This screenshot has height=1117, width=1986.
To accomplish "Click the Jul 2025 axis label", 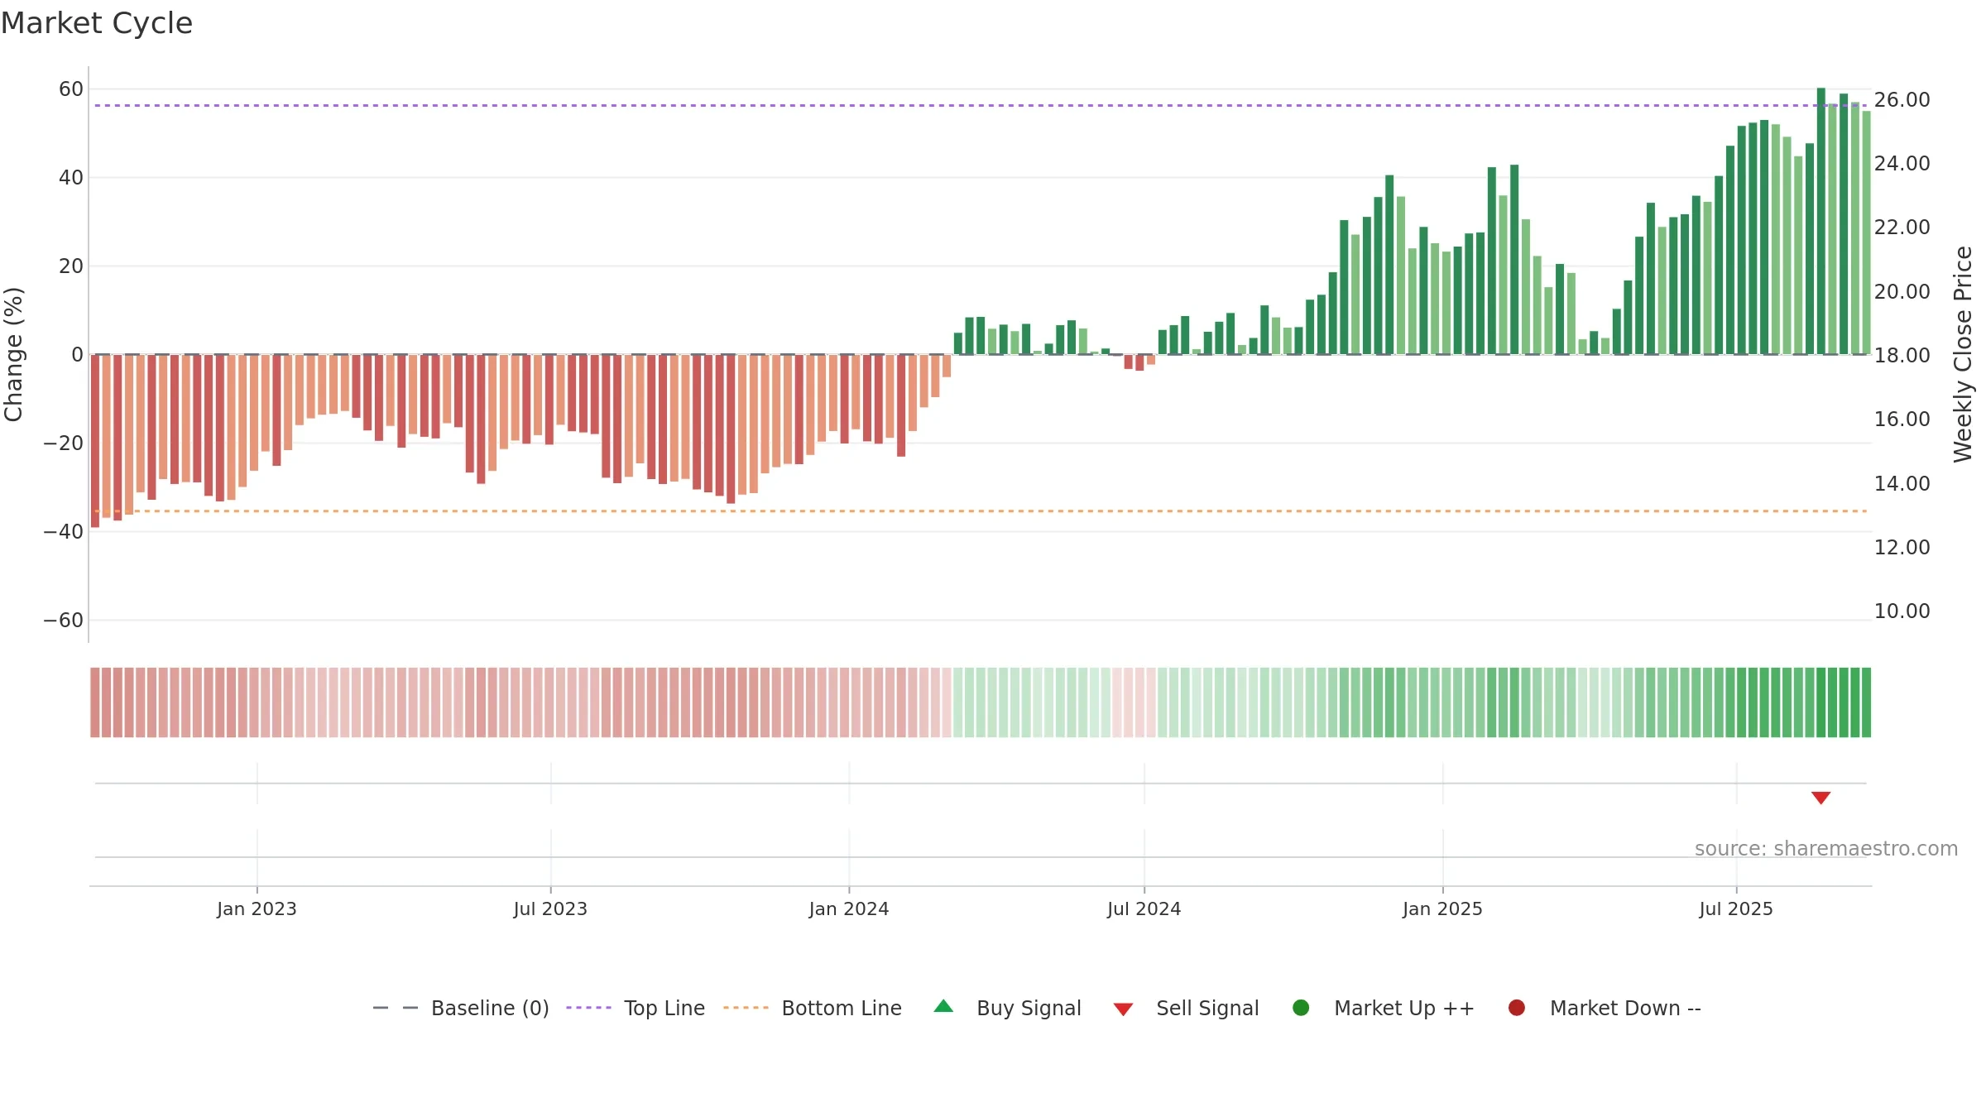I will click(x=1736, y=909).
